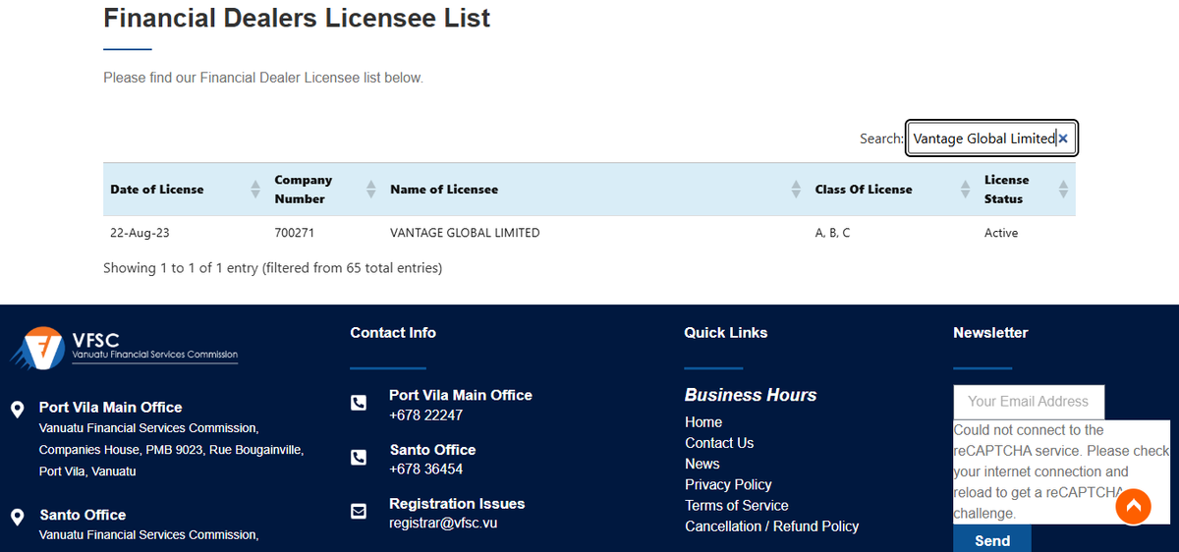
Task: Open the News quick link
Action: point(702,464)
